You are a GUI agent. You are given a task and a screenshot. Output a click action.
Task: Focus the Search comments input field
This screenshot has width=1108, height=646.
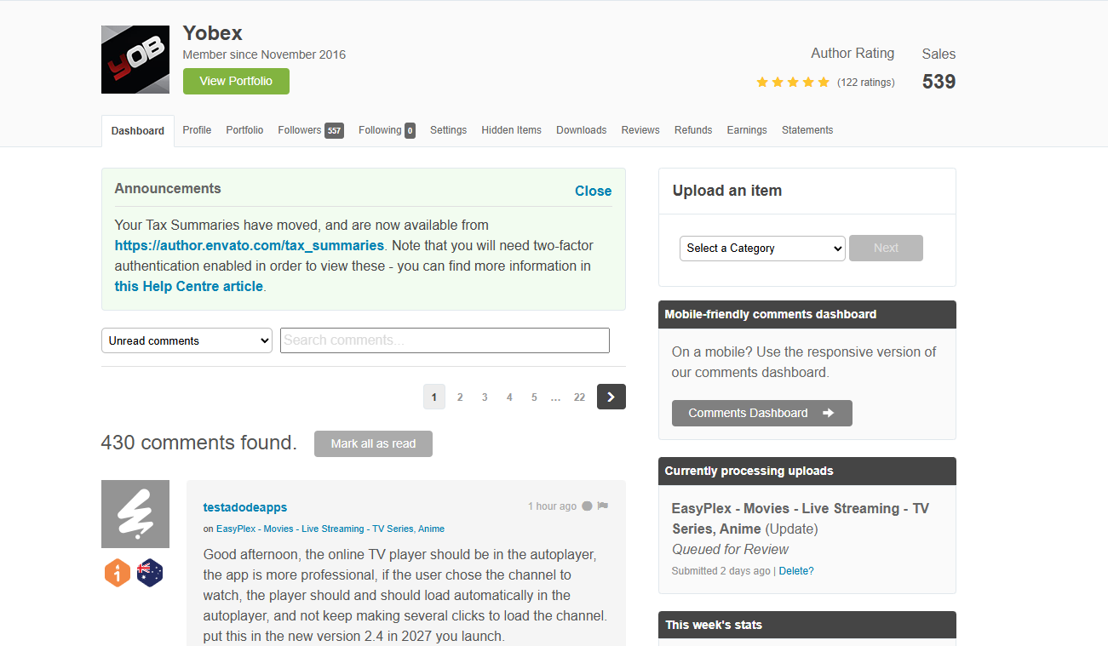(445, 340)
